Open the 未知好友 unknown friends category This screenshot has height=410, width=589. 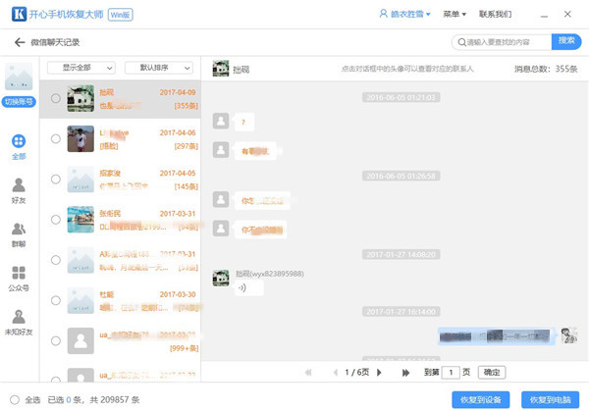pos(19,322)
